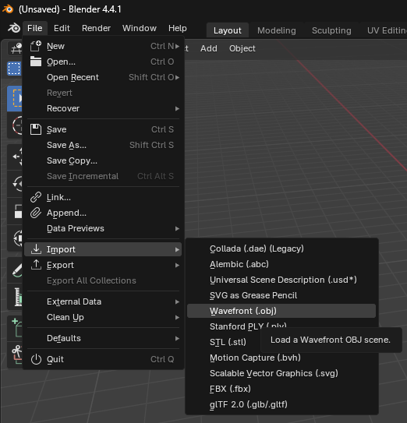Import Collada (.dae) (Legacy)
Viewport: 407px width, 423px height.
(x=281, y=249)
